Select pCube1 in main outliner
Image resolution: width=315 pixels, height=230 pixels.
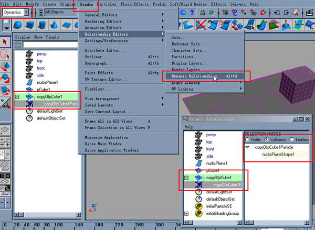[44, 90]
